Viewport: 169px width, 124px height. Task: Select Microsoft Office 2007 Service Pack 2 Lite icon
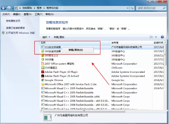(43, 84)
